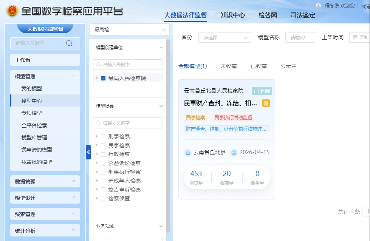
Task: Click the 民事执行活动监督 tag on card
Action: coord(233,117)
